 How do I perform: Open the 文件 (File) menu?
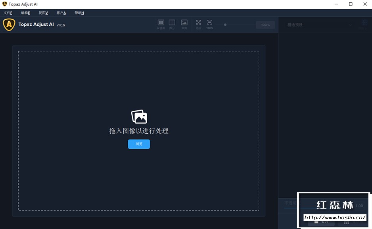pyautogui.click(x=8, y=13)
